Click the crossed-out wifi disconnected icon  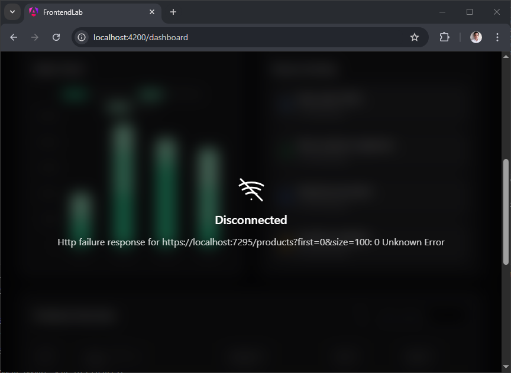(251, 190)
